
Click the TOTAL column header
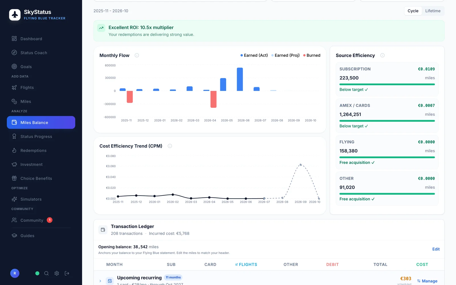click(380, 264)
